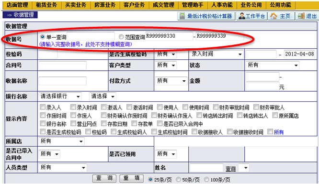Open the 房源业务 menu
The height and width of the screenshot is (184, 319).
(x=105, y=5)
